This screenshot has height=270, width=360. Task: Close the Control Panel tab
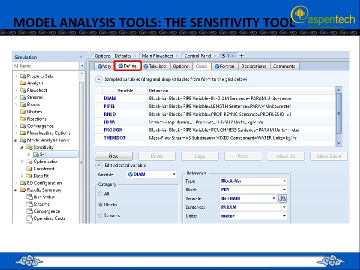coord(215,56)
